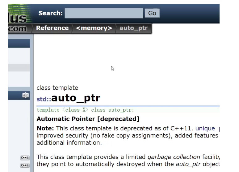Click the upper C++11 badge in sidebar

25,158
